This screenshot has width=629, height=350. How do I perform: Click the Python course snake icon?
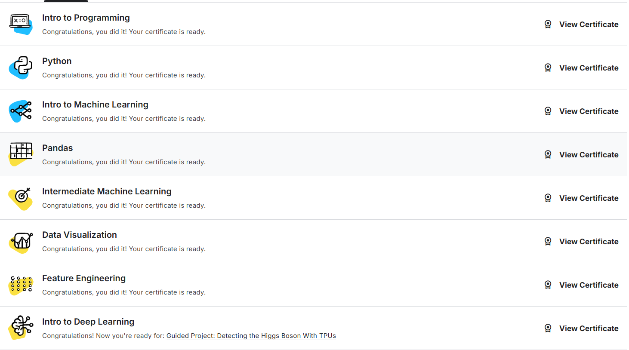click(x=21, y=68)
